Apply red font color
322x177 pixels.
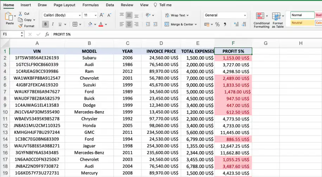101,24
